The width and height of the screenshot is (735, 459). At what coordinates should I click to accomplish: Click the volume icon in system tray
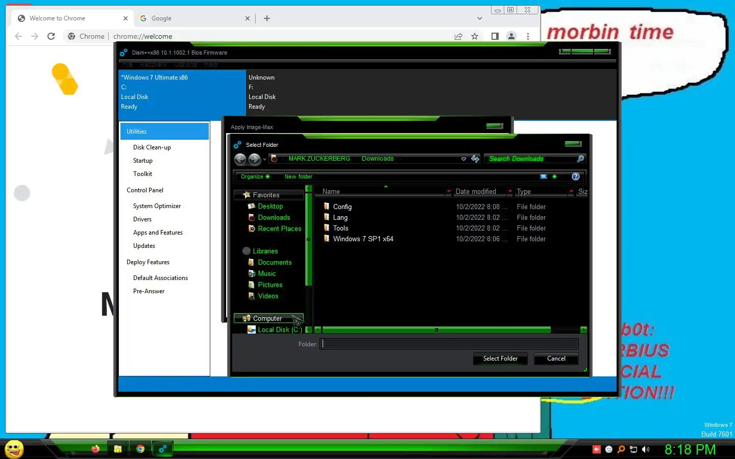tap(646, 449)
